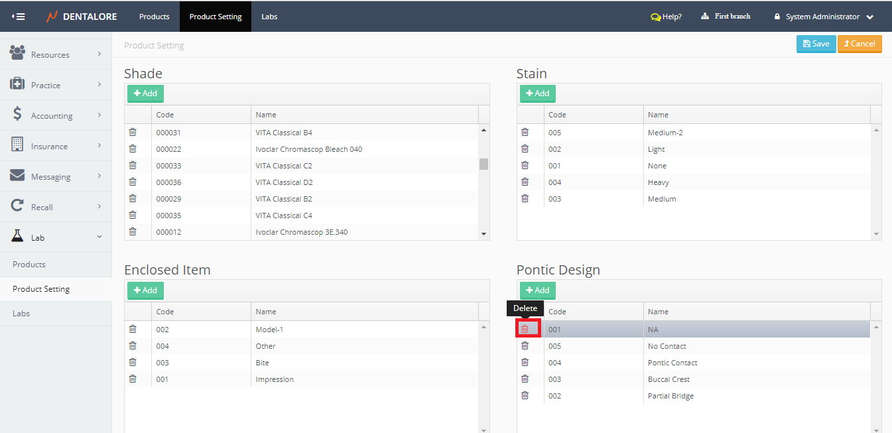Click trash icon for Medium-2 stain
Image resolution: width=892 pixels, height=433 pixels.
tap(525, 132)
